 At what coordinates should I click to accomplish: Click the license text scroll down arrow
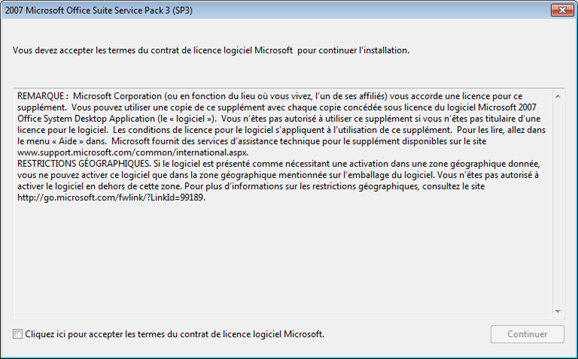(x=558, y=312)
